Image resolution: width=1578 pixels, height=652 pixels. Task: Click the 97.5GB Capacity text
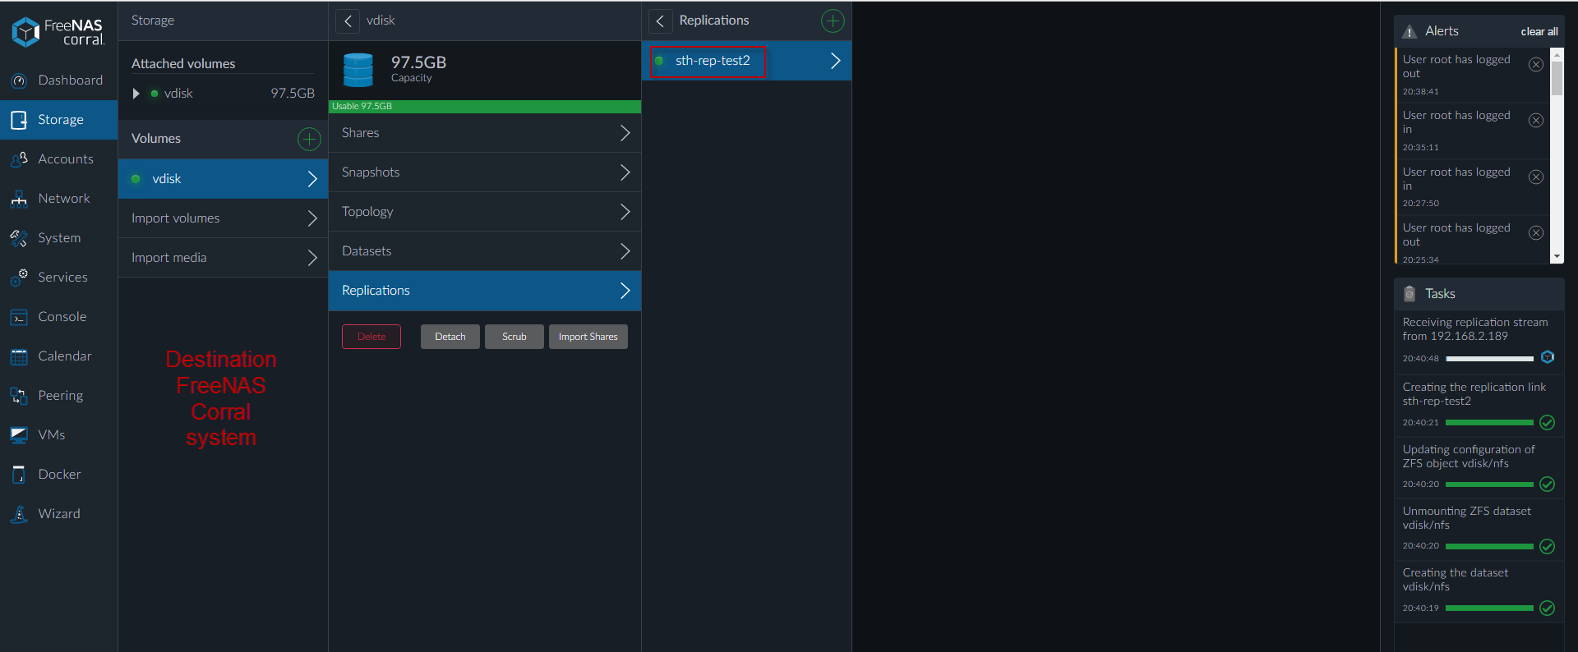click(418, 69)
